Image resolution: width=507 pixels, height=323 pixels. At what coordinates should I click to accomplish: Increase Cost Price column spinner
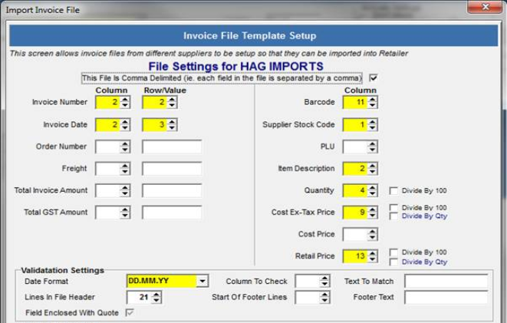[x=373, y=232]
